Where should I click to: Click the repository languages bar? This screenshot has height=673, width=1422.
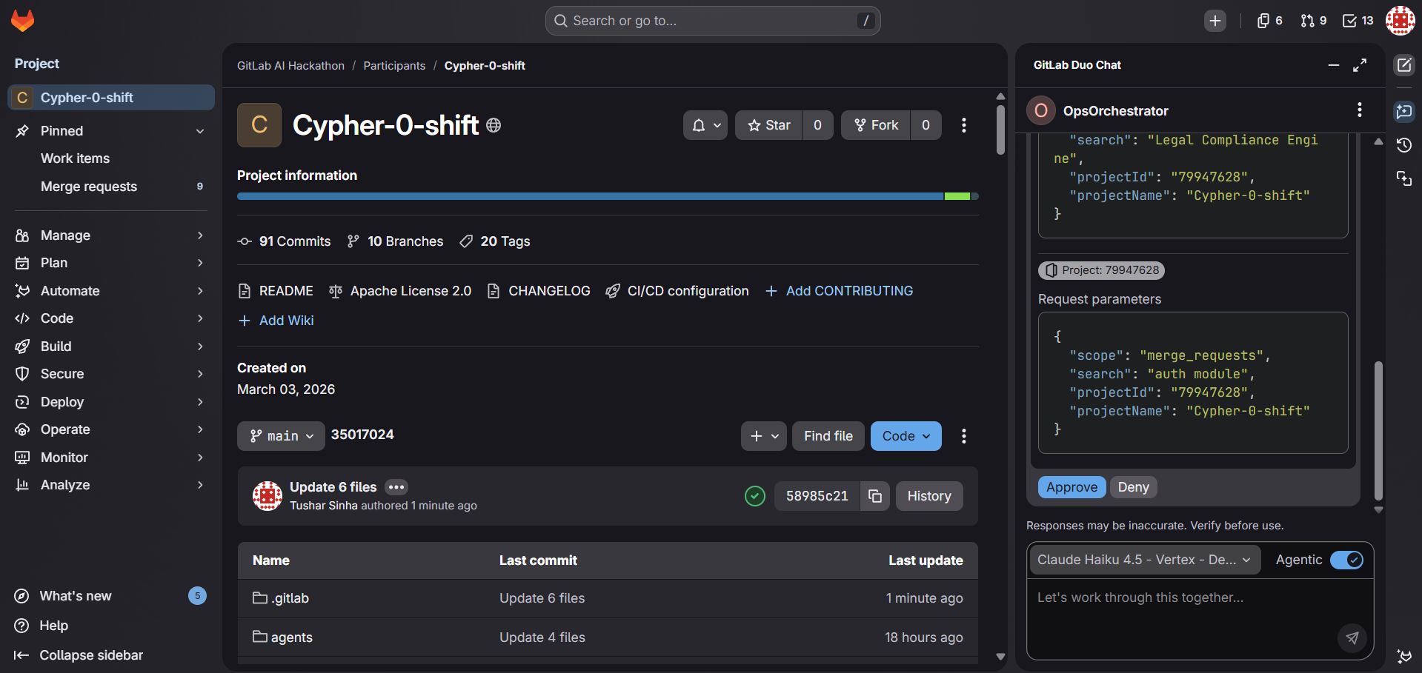pyautogui.click(x=608, y=196)
